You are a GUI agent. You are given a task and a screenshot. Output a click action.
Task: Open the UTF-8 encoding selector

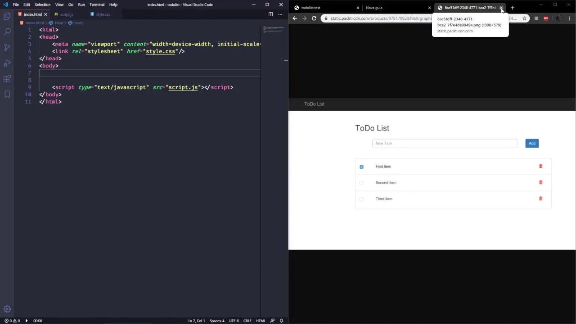tap(234, 321)
